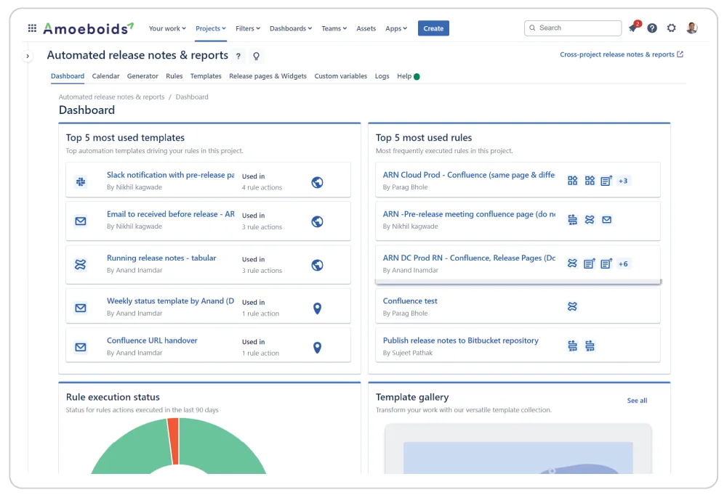This screenshot has width=727, height=495.
Task: Switch to the Calendar tab
Action: tap(105, 75)
